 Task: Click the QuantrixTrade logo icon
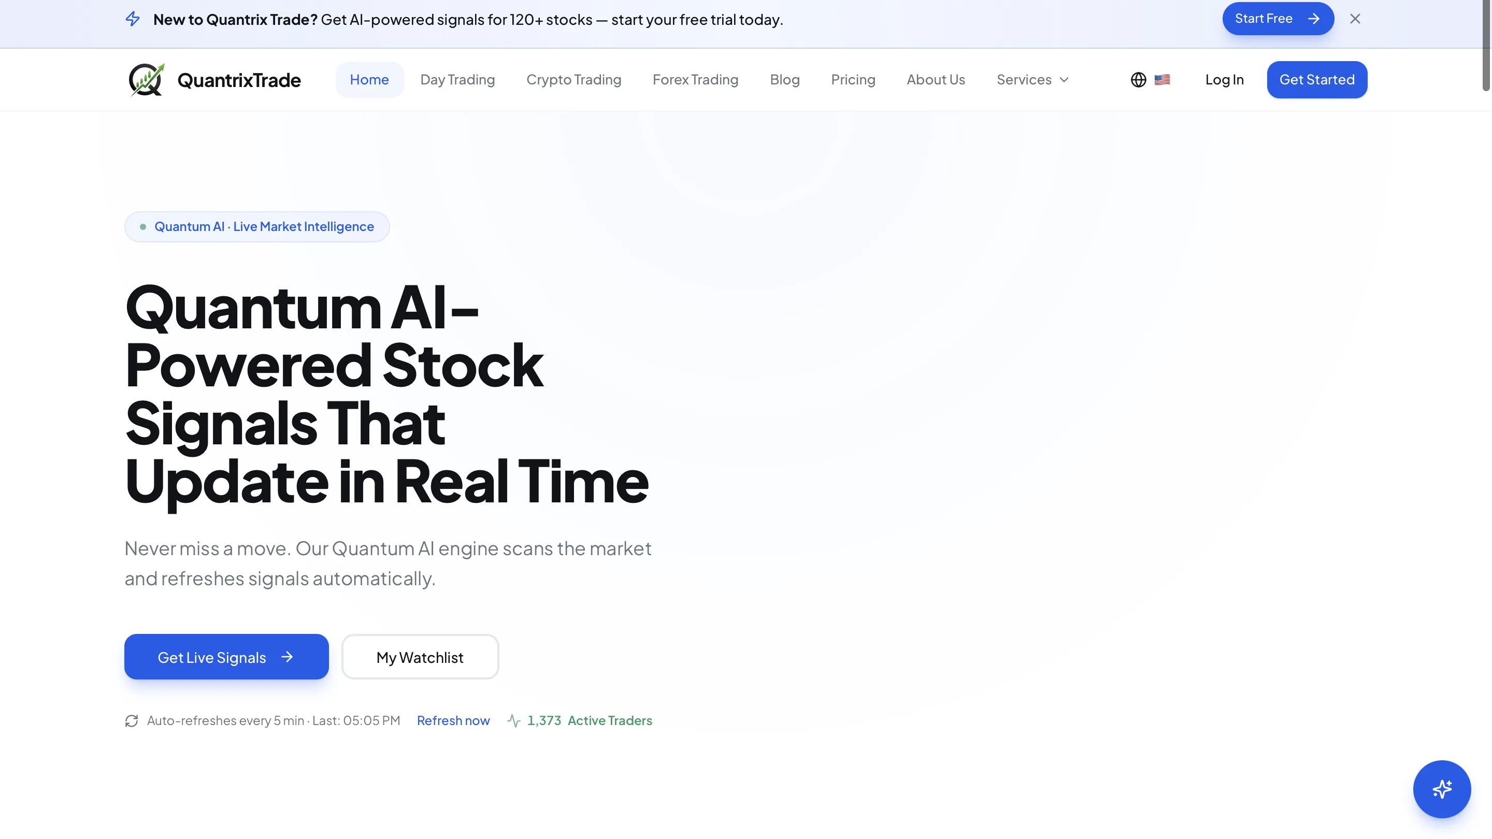click(147, 80)
